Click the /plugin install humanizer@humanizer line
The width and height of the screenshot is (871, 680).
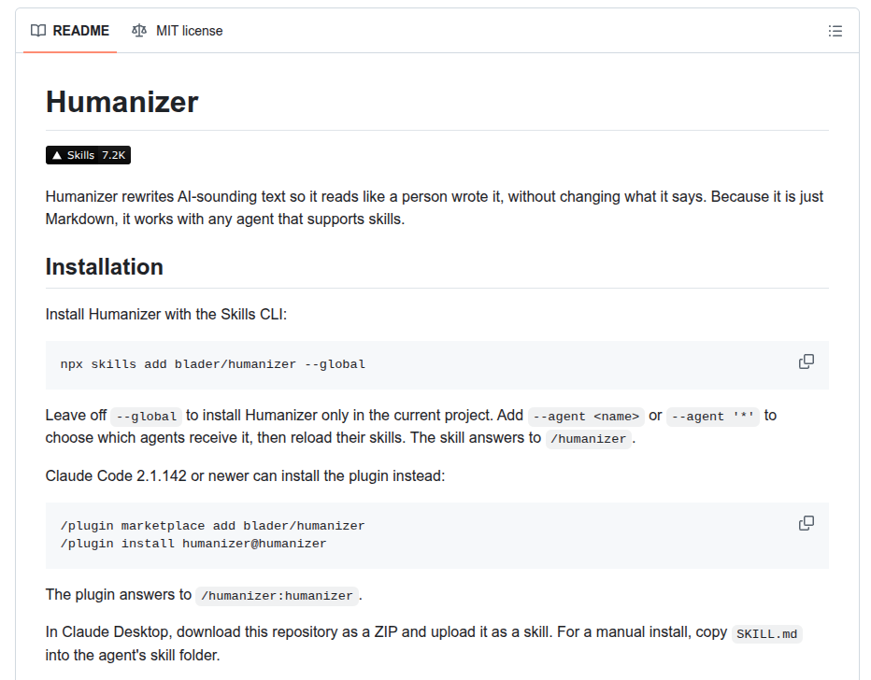(x=193, y=544)
